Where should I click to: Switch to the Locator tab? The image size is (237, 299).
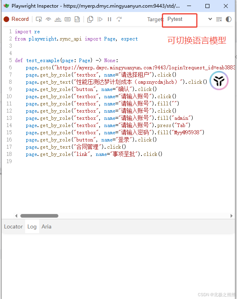tap(13, 226)
